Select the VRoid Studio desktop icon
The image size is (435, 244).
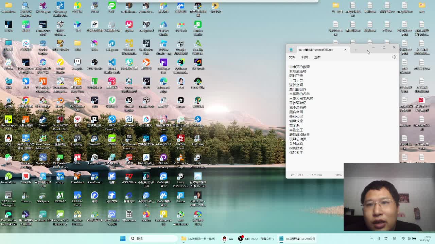click(60, 66)
